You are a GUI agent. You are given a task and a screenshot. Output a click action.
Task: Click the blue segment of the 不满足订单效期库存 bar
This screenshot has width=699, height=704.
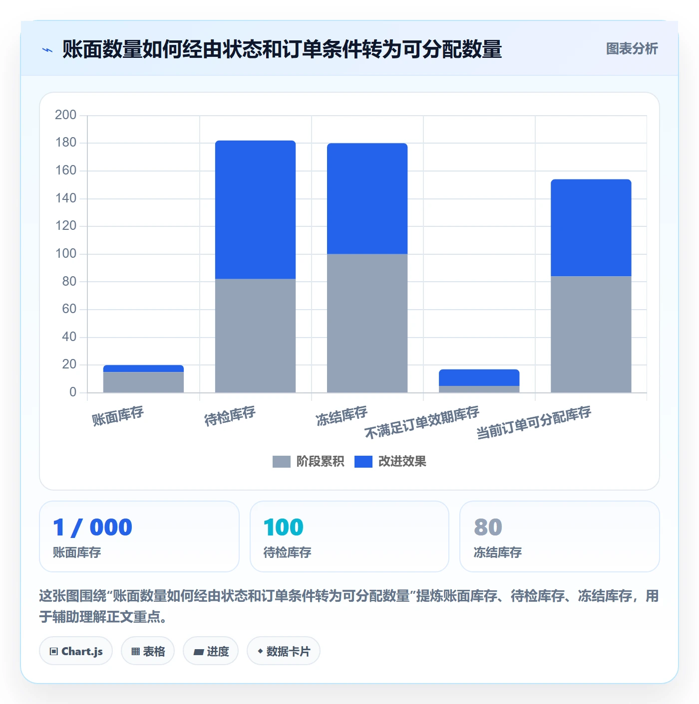pyautogui.click(x=479, y=377)
